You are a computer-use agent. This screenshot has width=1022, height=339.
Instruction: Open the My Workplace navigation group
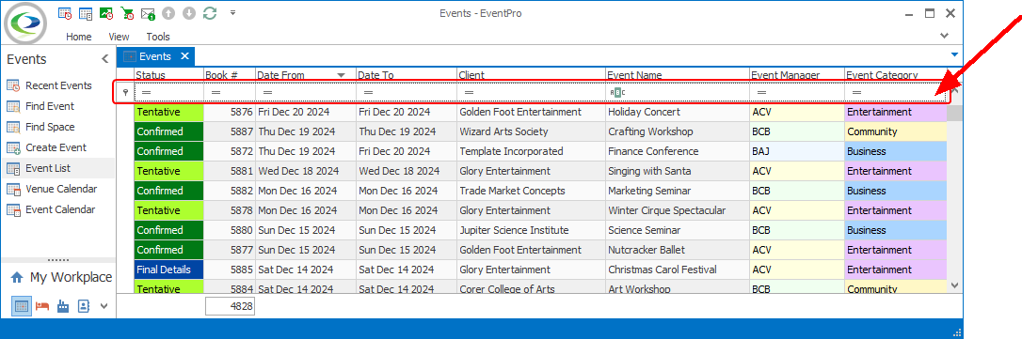(x=61, y=277)
